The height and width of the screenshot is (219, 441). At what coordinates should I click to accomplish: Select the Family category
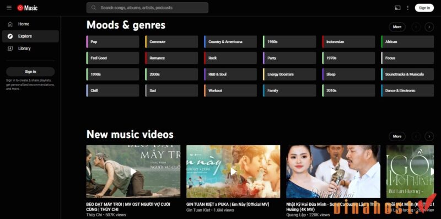pyautogui.click(x=289, y=90)
